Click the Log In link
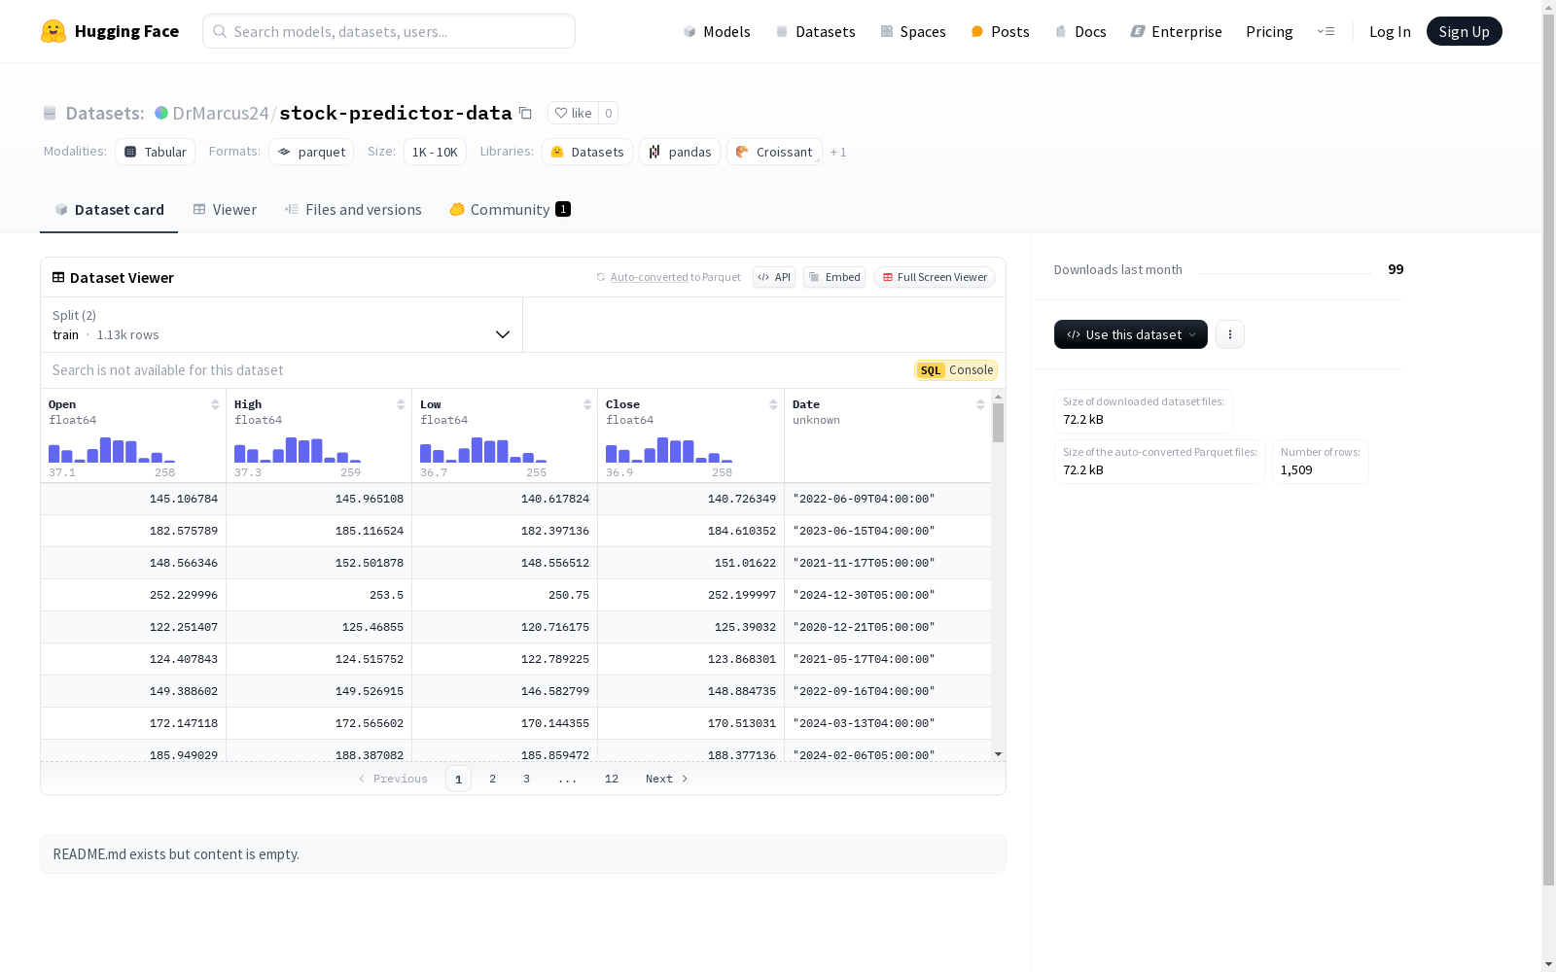Screen dimensions: 1556x972 (x=1390, y=31)
